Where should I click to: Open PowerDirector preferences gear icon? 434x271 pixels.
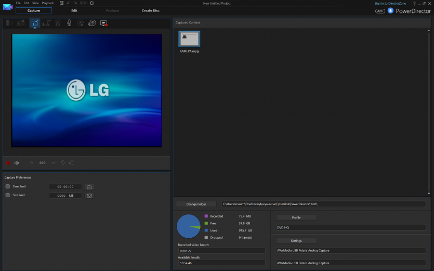tap(92, 3)
